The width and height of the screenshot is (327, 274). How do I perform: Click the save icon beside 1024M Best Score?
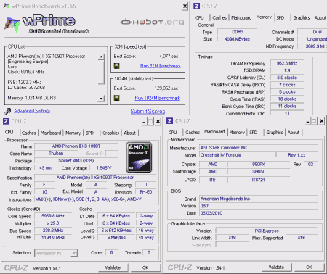(117, 98)
